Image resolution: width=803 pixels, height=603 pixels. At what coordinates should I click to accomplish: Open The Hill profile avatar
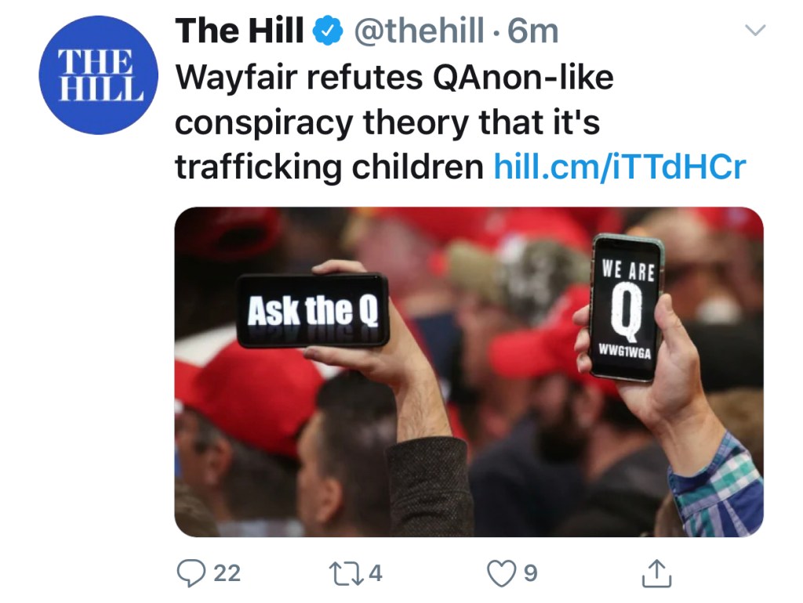[98, 75]
